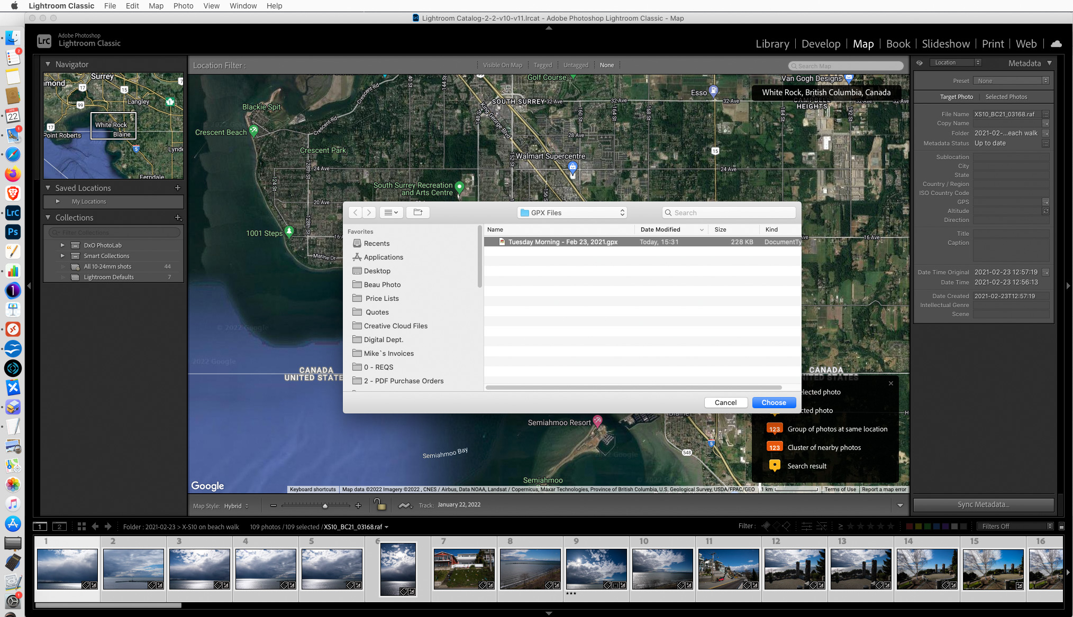
Task: Click the Choose button
Action: point(774,402)
